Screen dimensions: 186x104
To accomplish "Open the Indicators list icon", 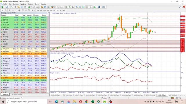I will tap(94, 7).
